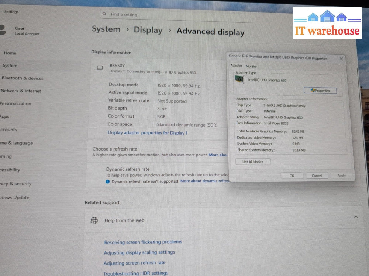Open Resolving screen flickering problems link

point(143,242)
